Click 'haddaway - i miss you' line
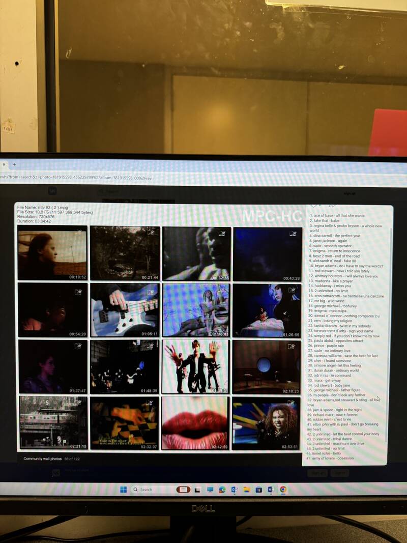The width and height of the screenshot is (407, 543). (330, 286)
